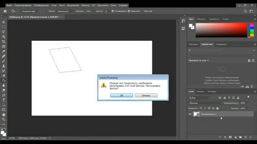Toggle lock transparent pixels
The width and height of the screenshot is (257, 144).
tap(201, 108)
